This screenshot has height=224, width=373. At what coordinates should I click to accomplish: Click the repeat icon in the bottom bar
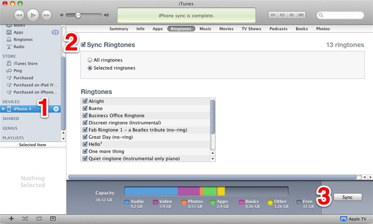pyautogui.click(x=39, y=219)
